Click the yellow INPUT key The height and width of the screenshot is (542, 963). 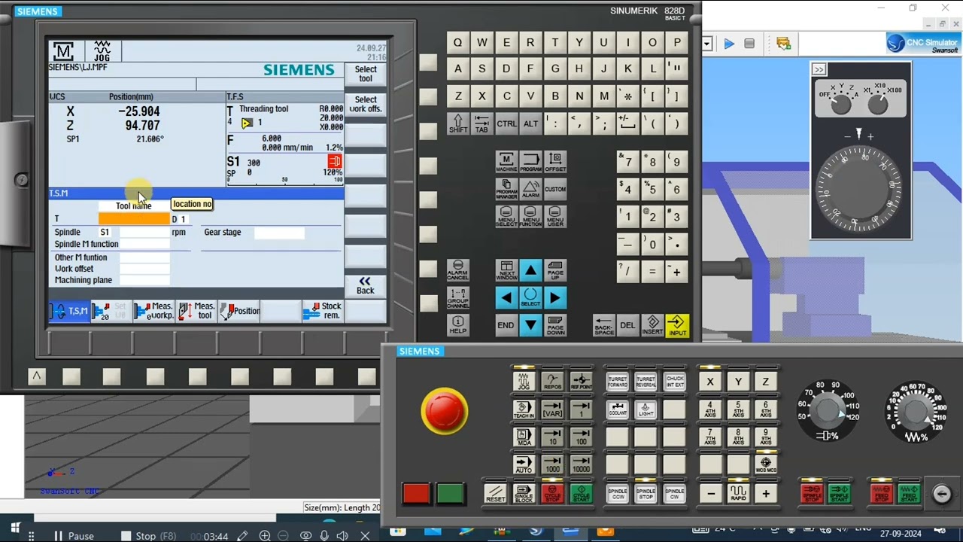(x=677, y=325)
